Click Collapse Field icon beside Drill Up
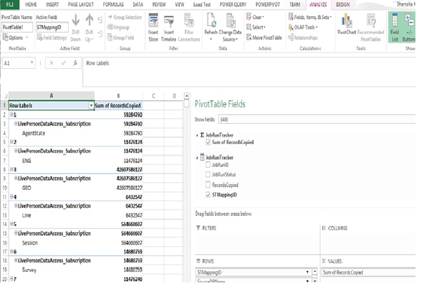427x287 pixels. (x=100, y=34)
